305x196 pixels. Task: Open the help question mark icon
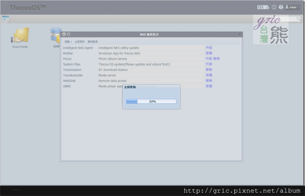click(x=281, y=7)
